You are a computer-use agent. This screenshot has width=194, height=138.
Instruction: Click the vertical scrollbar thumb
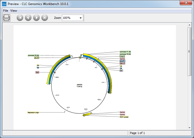(x=189, y=52)
